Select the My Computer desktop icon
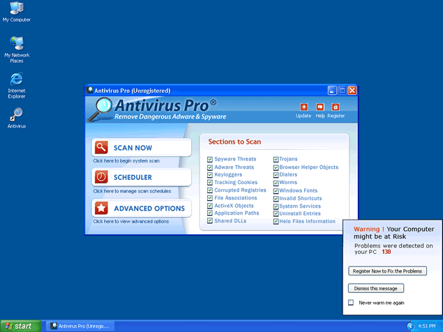 (16, 9)
